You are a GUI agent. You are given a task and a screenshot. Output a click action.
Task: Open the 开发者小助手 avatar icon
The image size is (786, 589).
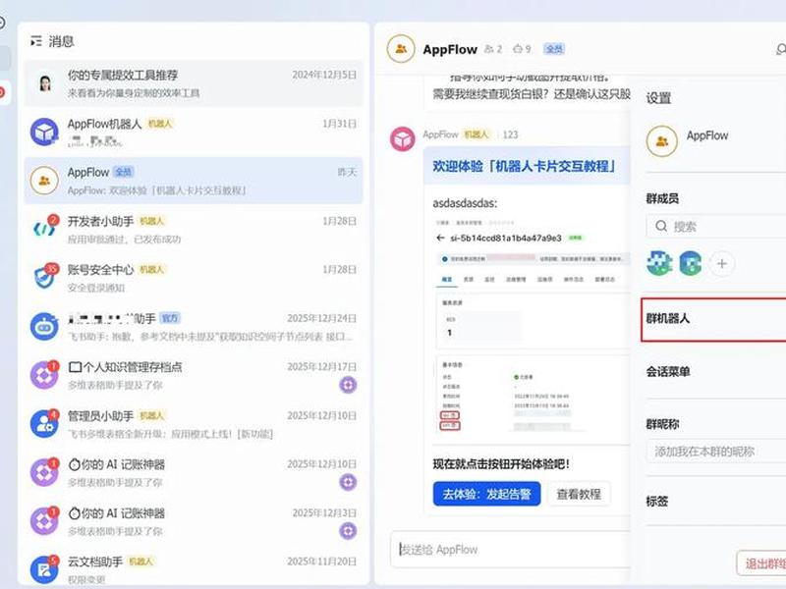(44, 229)
